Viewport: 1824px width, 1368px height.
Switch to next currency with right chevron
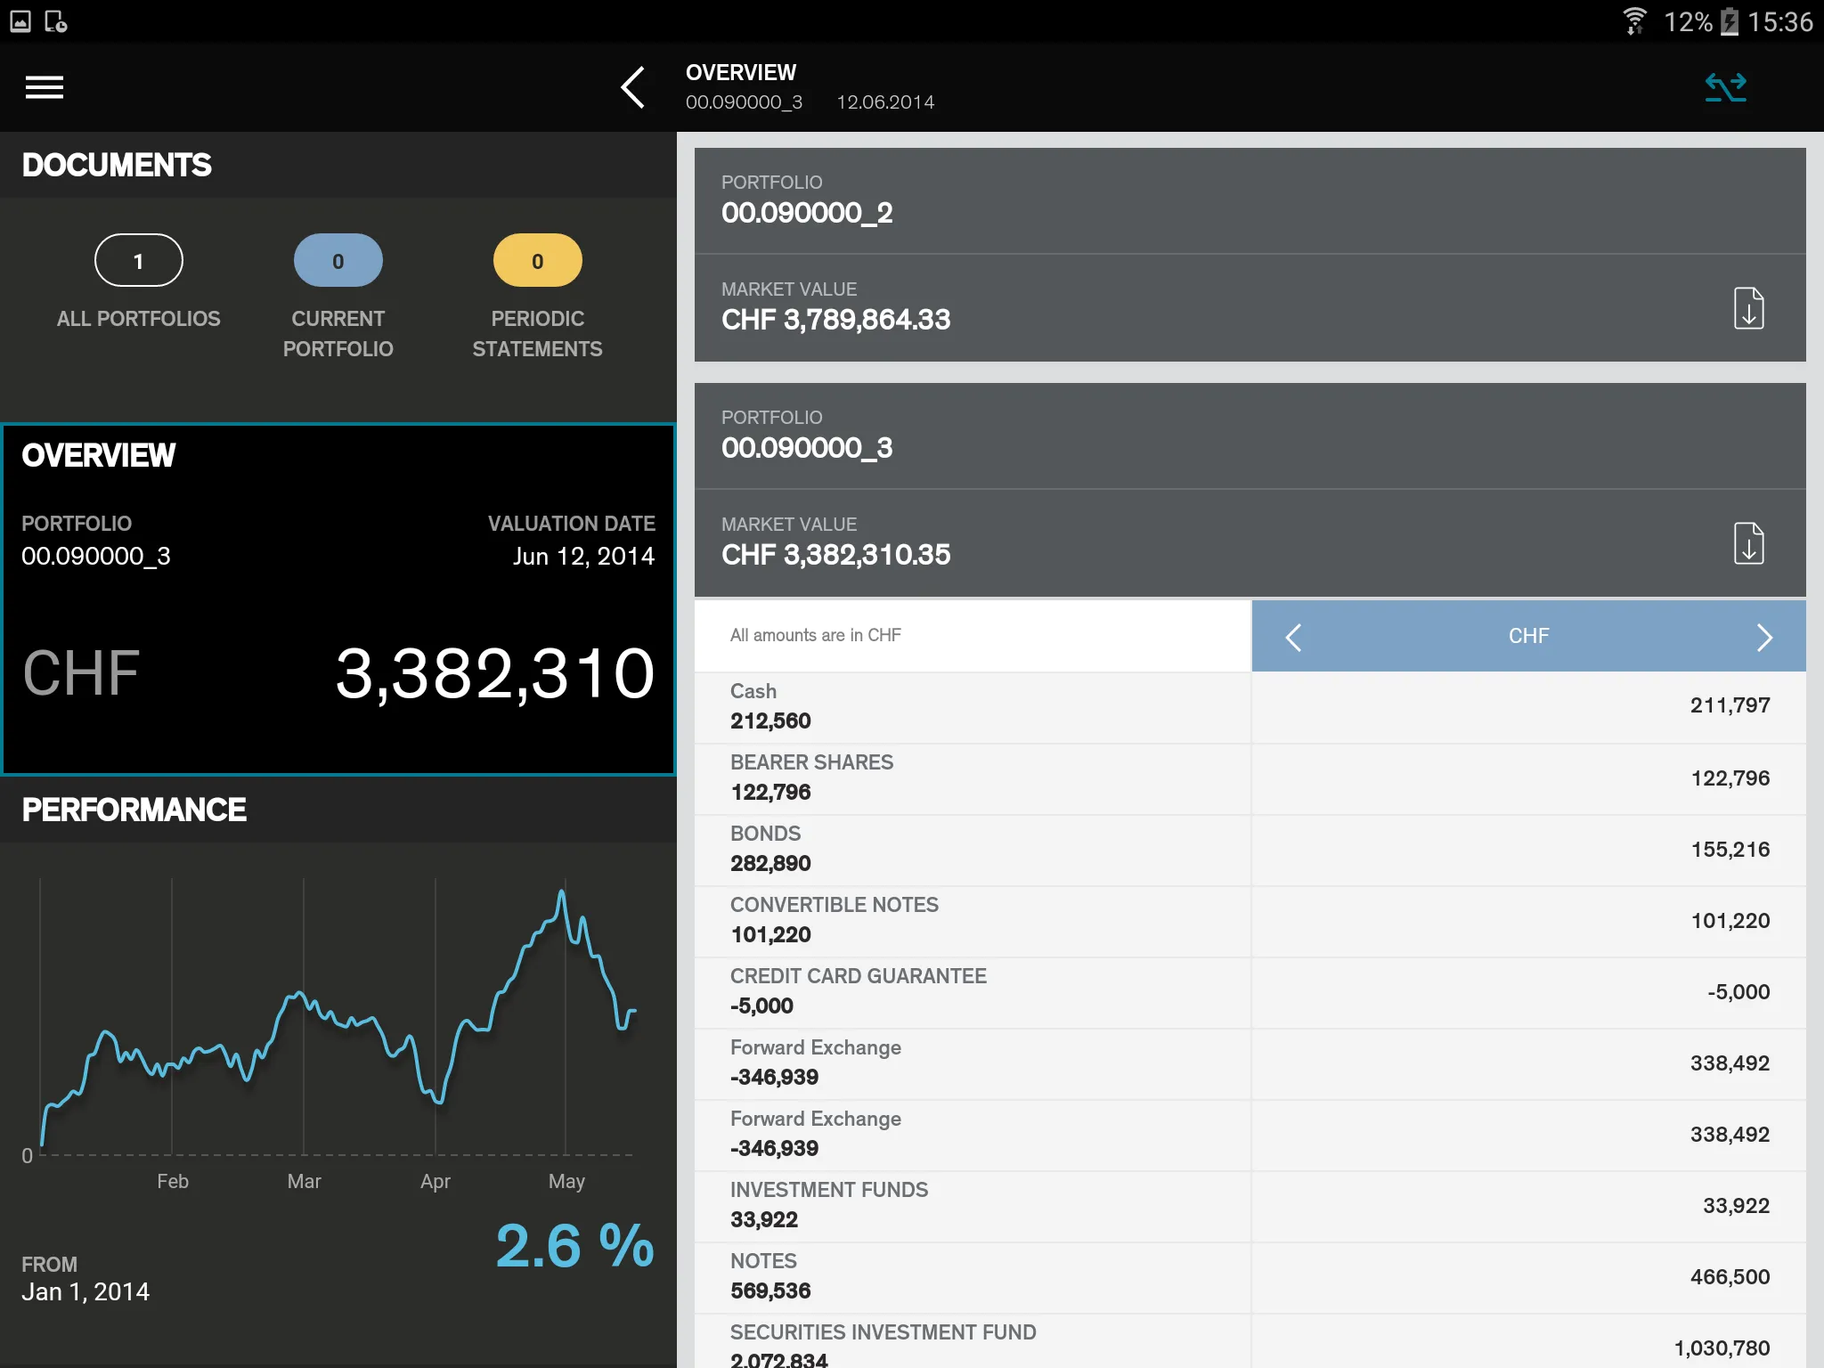[x=1764, y=637]
